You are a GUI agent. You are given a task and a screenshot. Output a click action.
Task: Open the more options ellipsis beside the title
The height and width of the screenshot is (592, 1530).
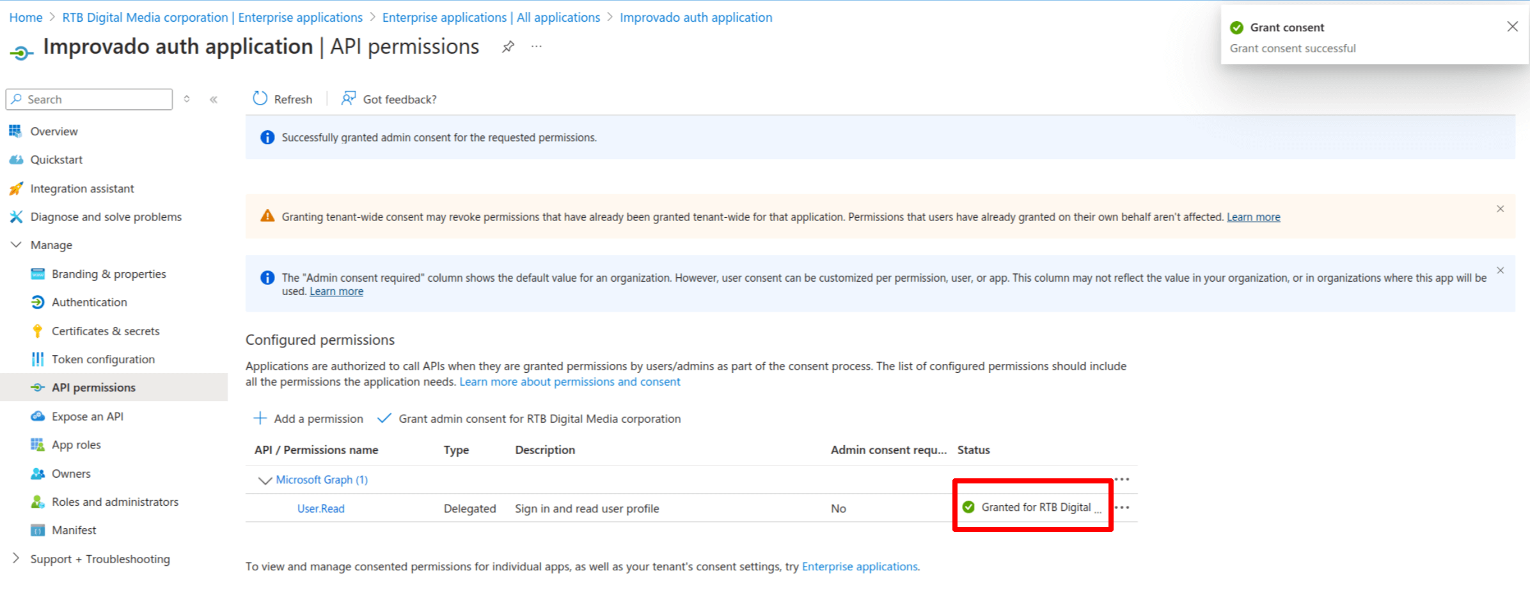click(x=536, y=47)
